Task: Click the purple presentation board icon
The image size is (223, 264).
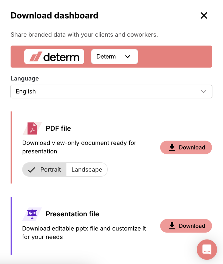Action: (32, 214)
